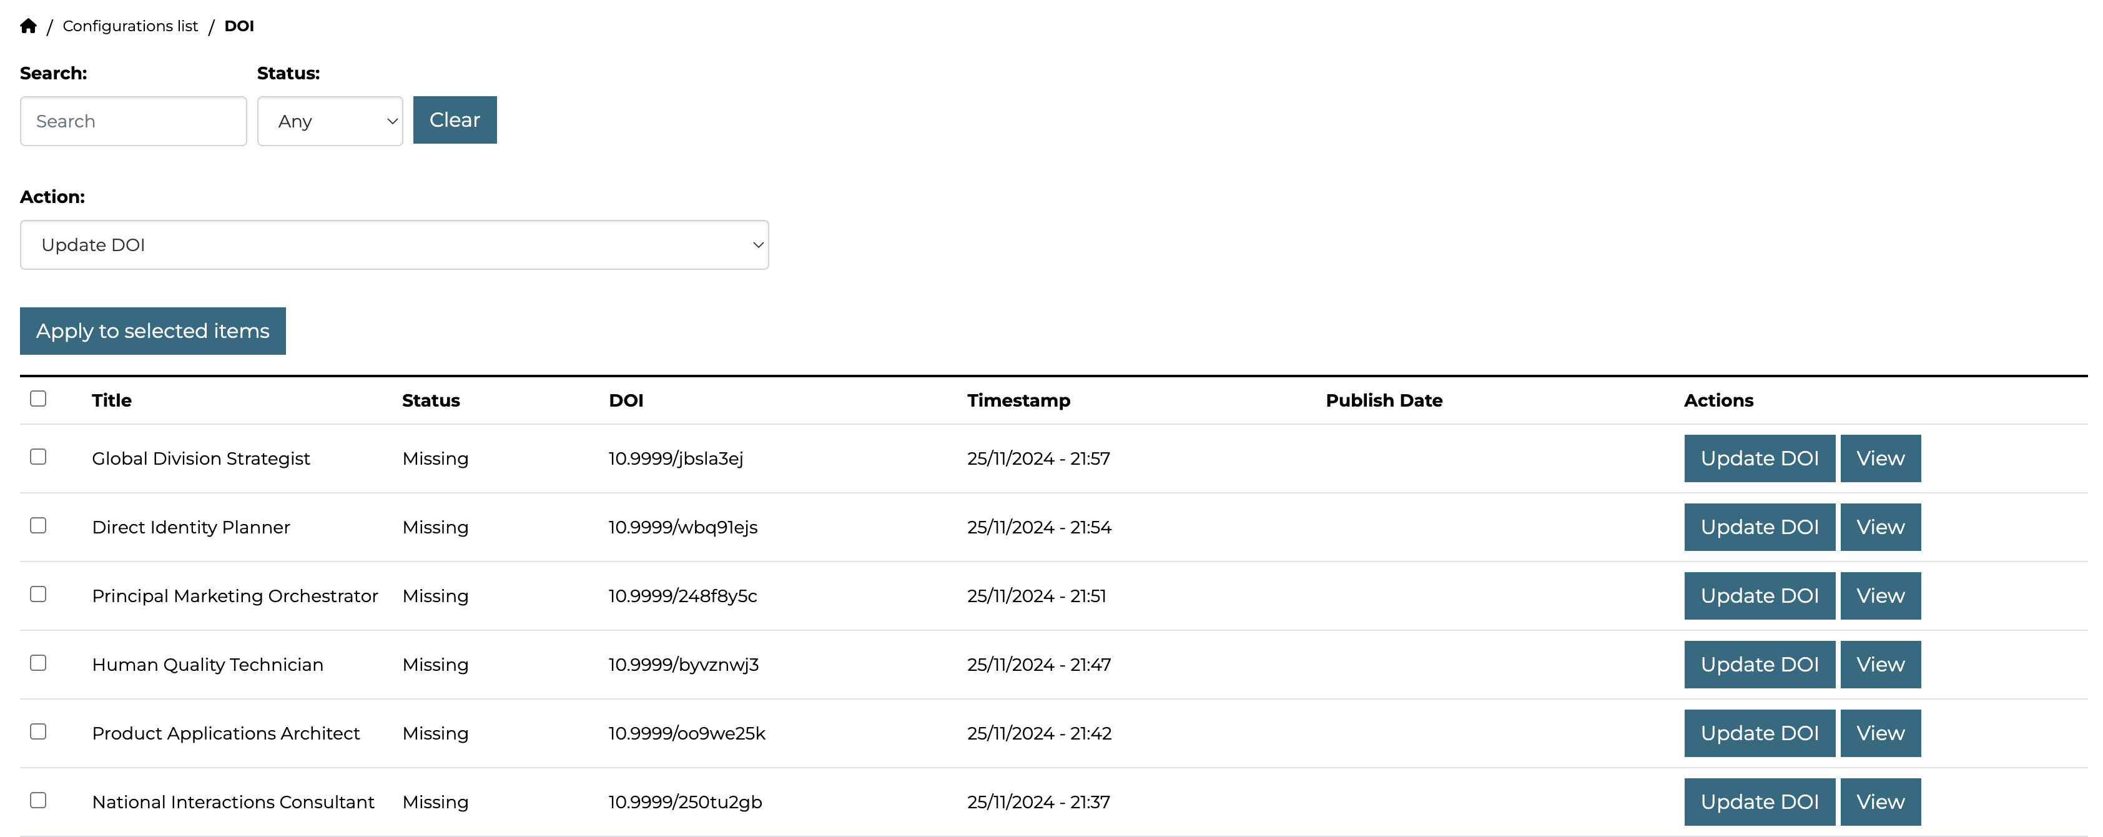Select title Product Applications Architect
Viewport: 2103px width, 837px height.
[225, 733]
